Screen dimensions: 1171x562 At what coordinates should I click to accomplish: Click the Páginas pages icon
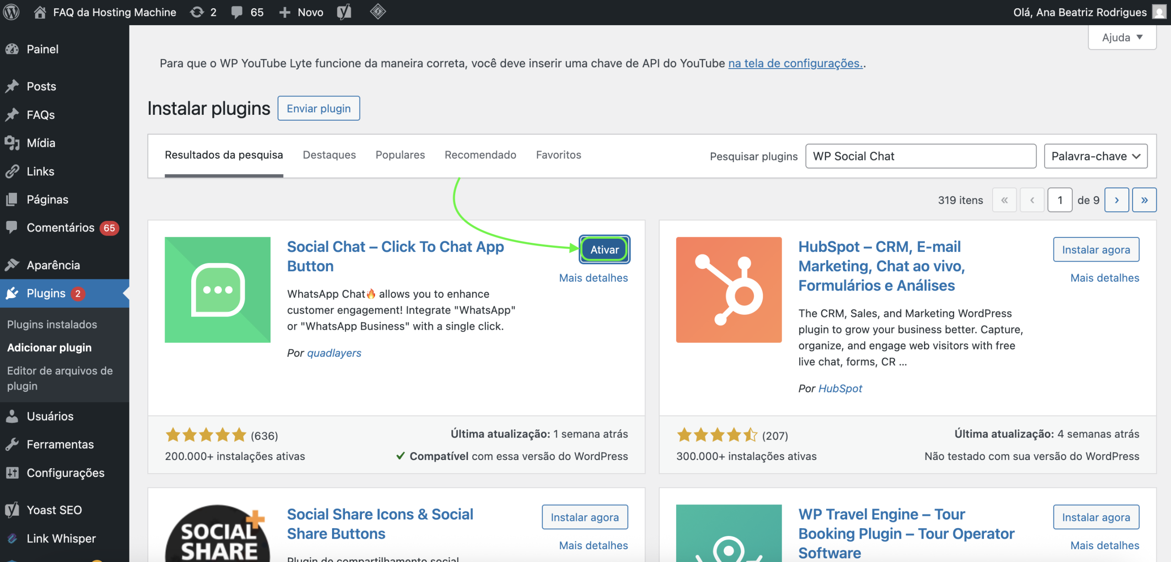pos(12,199)
